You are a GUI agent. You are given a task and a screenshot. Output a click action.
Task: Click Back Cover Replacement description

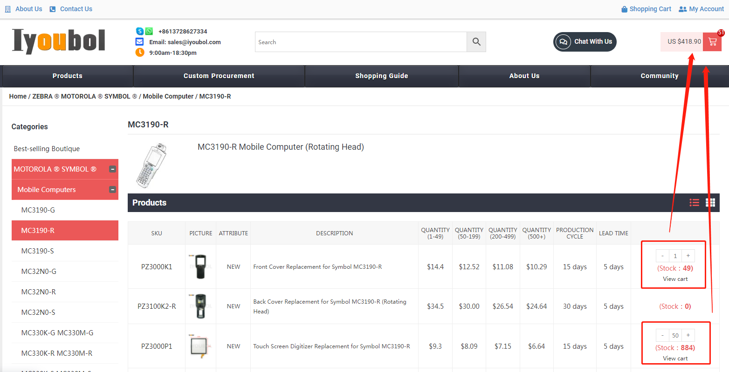coord(330,306)
